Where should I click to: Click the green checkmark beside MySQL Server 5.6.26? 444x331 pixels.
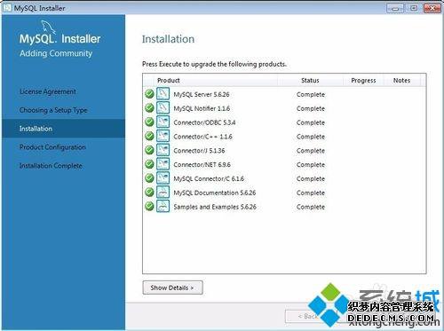(149, 94)
